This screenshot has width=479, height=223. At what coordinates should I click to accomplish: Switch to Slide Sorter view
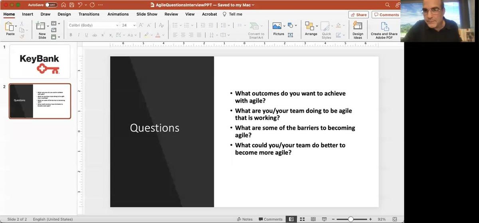click(302, 219)
